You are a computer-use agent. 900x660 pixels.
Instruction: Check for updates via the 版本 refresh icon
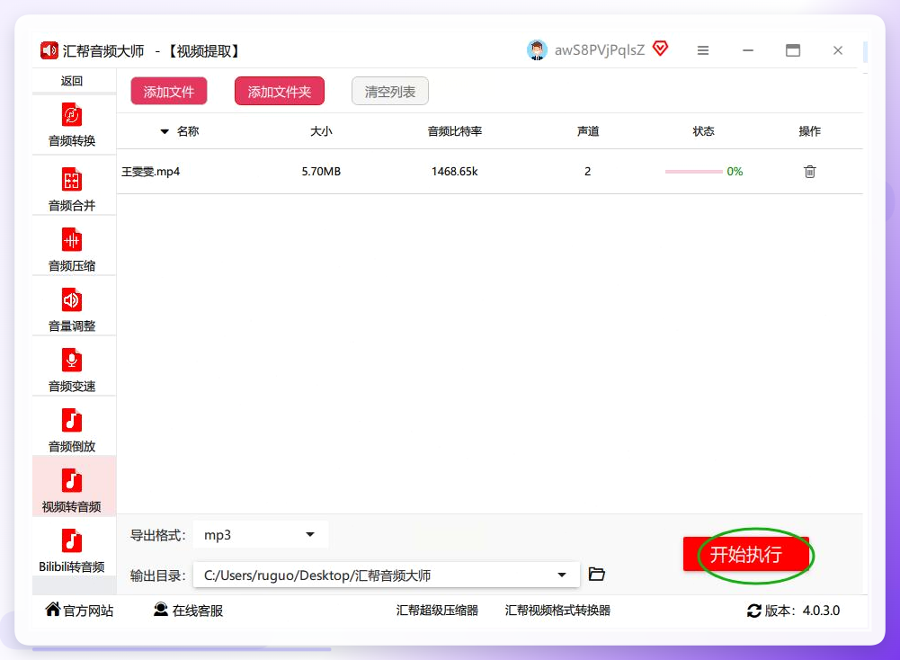tap(753, 611)
